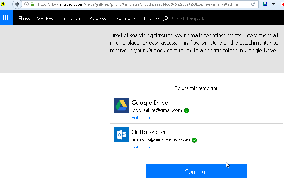The width and height of the screenshot is (284, 194).
Task: Click green checkmark next to armastus@windowslive.com
Action: [x=194, y=140]
